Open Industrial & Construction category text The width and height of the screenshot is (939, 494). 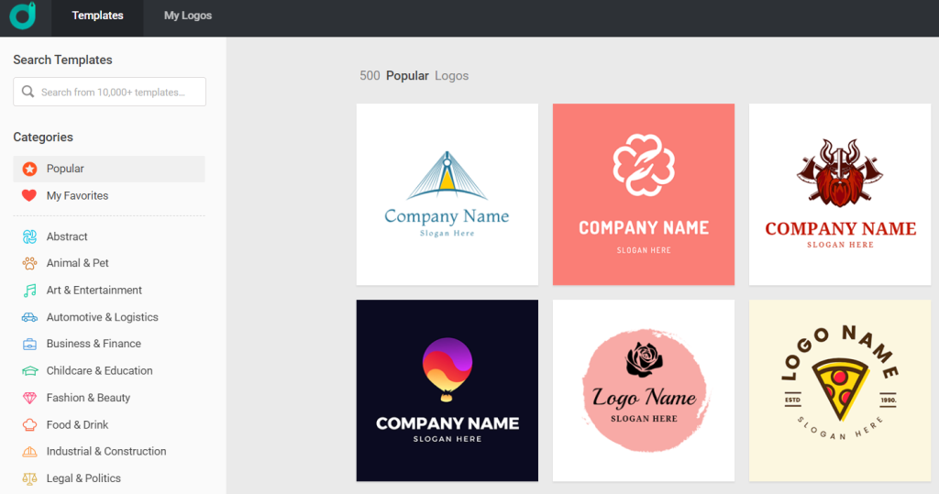(x=106, y=451)
